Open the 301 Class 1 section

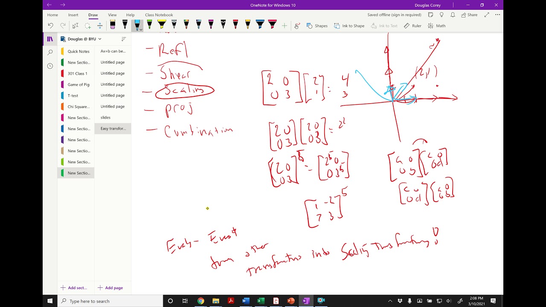click(x=76, y=73)
